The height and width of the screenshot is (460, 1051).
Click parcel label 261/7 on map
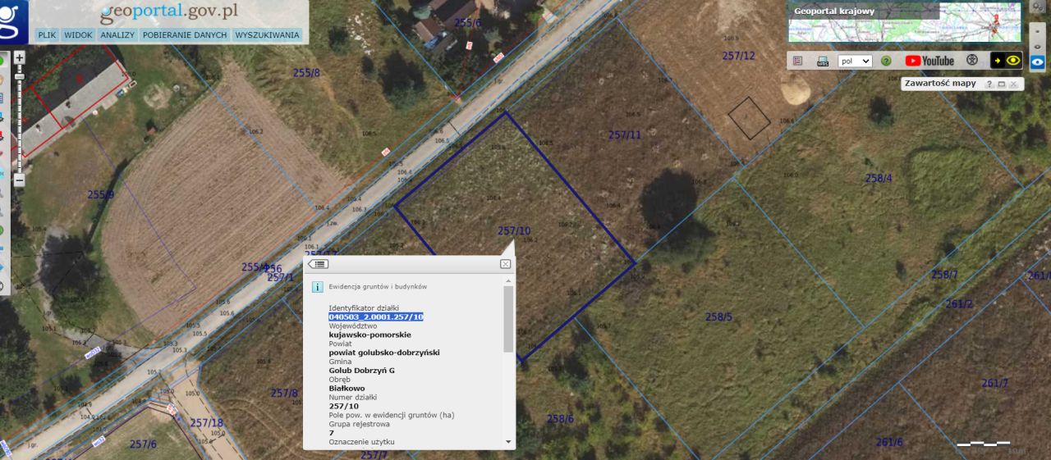pyautogui.click(x=994, y=383)
